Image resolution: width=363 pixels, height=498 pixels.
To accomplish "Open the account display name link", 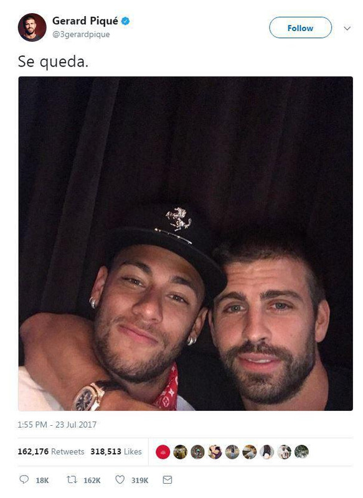I will [x=85, y=21].
